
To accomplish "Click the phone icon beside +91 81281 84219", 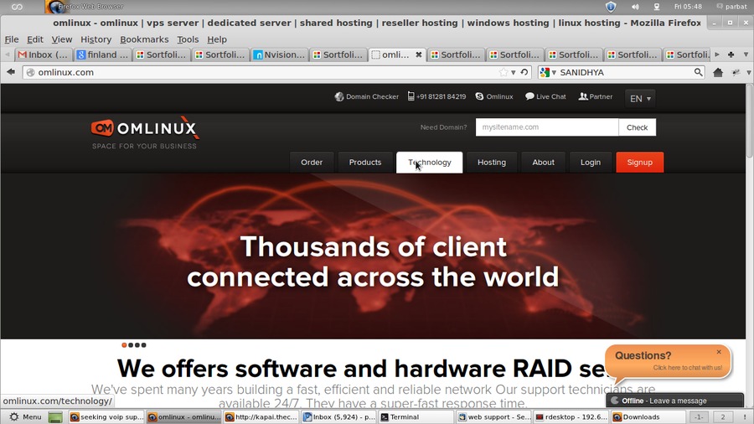I will [411, 96].
